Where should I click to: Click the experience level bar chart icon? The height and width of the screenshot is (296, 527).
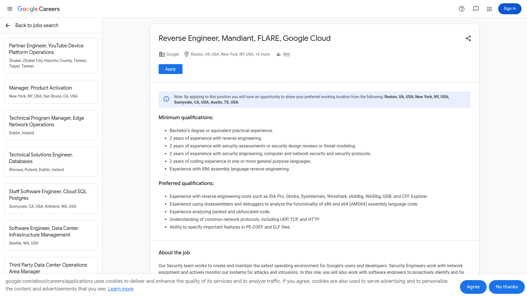[x=278, y=54]
